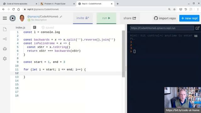This screenshot has height=113, width=201.
Task: Open the @qmacro profile link
Action: (x=33, y=17)
